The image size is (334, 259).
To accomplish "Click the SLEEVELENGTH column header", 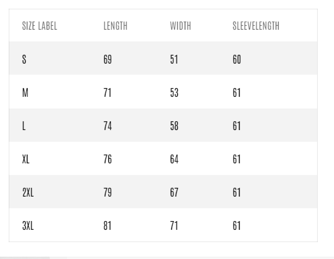I will tap(256, 26).
